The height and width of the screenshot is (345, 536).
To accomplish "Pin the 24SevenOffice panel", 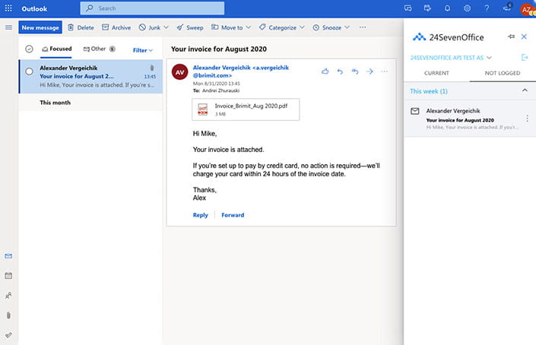I will tap(511, 36).
